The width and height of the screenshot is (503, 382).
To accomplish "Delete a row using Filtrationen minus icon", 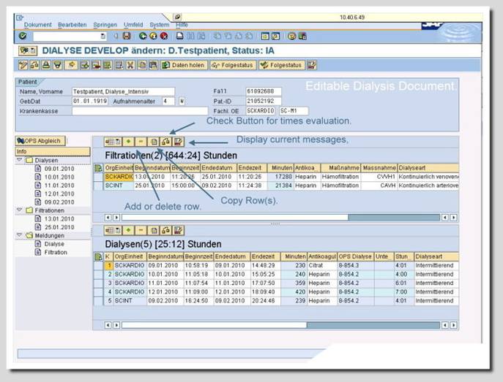I will pos(141,140).
